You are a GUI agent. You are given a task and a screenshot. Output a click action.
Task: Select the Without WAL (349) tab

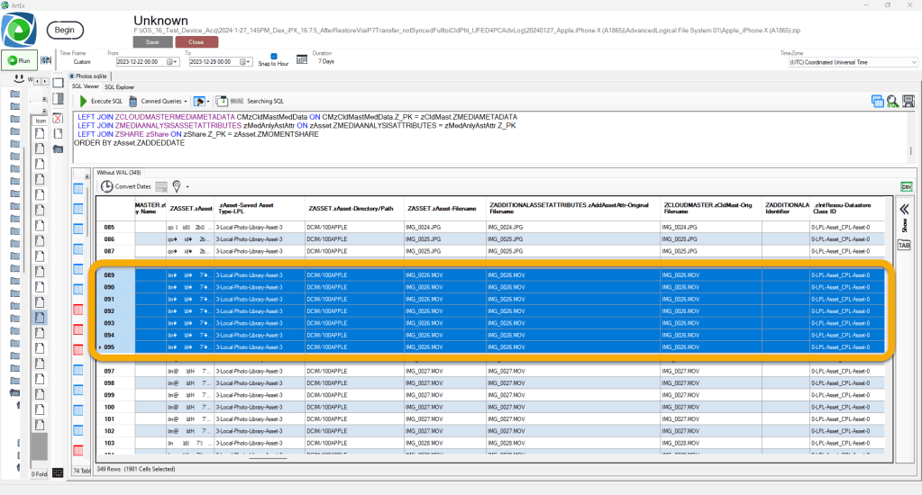[x=118, y=171]
